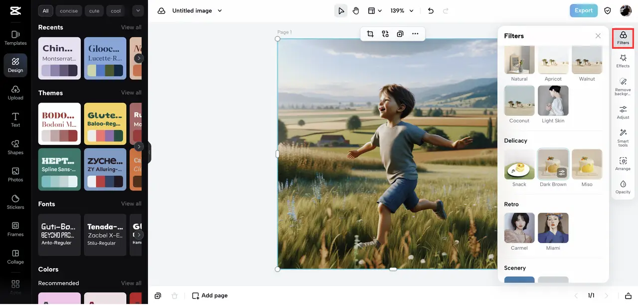Show next Fonts arrow

pyautogui.click(x=139, y=235)
